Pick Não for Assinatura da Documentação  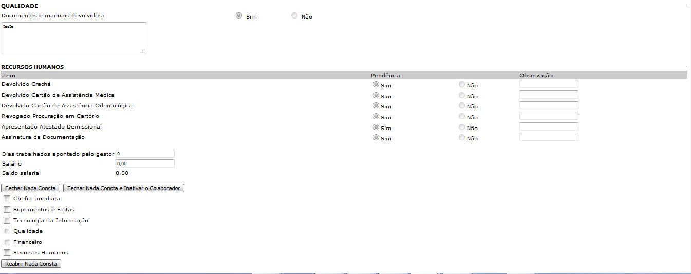point(462,138)
